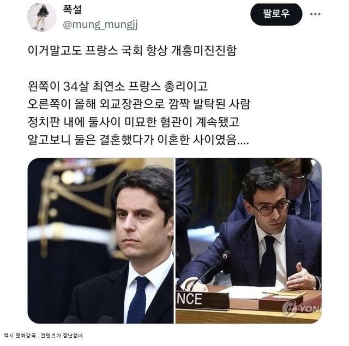Open the left photo of man in blue tie

pos(100,241)
